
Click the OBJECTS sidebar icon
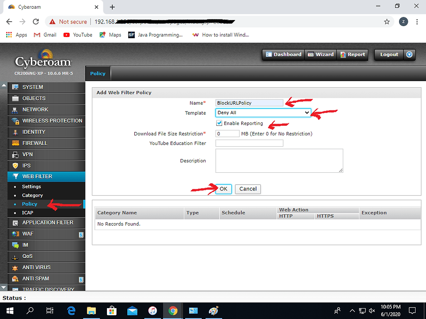tap(15, 98)
